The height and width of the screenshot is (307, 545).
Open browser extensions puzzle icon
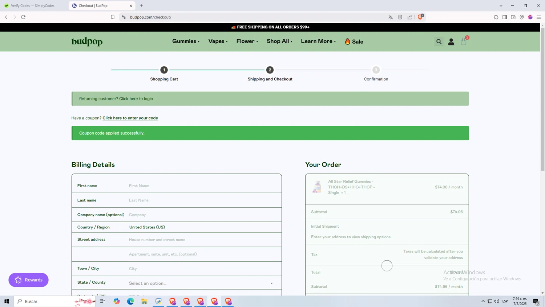(x=496, y=17)
